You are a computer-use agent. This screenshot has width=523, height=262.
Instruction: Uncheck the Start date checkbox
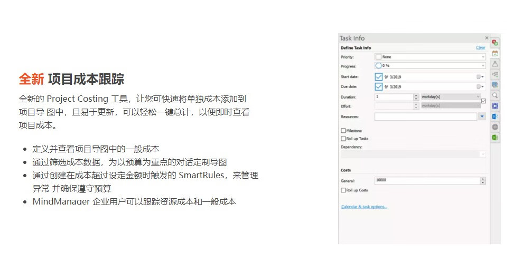point(379,77)
